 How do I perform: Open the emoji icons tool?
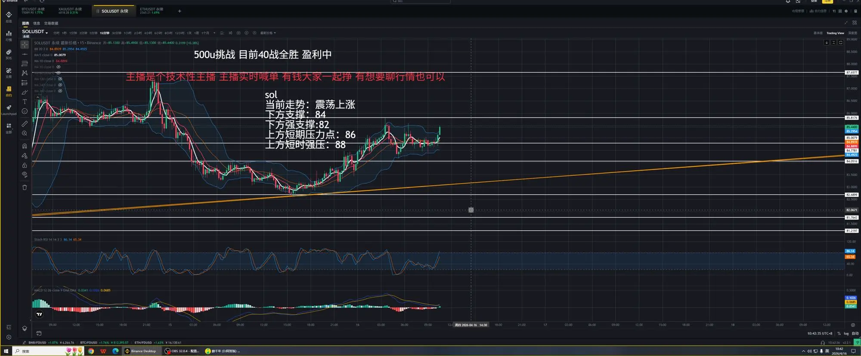coord(25,111)
